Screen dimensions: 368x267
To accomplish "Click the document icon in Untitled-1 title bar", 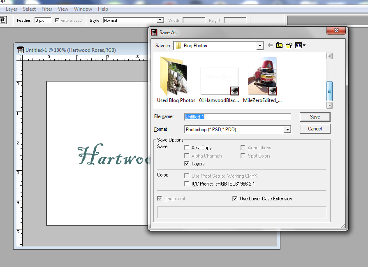I will (x=21, y=49).
